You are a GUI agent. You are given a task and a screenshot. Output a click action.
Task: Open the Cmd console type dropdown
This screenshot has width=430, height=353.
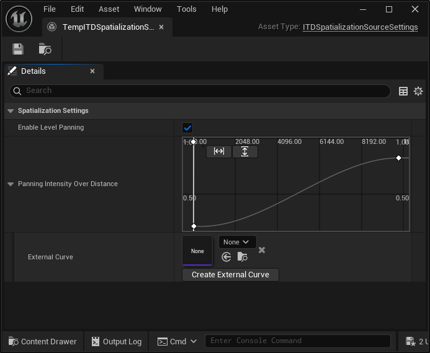click(177, 341)
